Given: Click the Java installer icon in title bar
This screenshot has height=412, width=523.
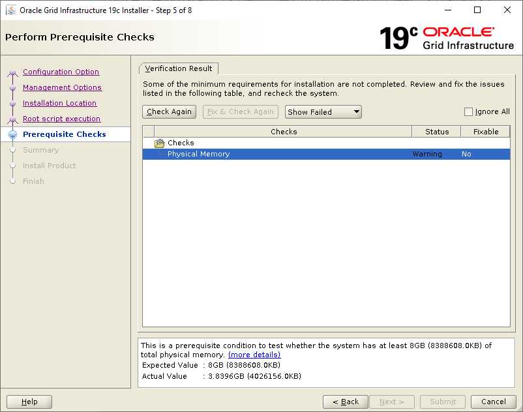Looking at the screenshot, I should [11, 10].
